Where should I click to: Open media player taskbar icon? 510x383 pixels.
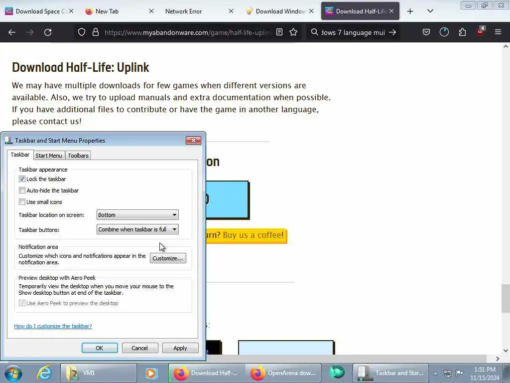(x=151, y=373)
